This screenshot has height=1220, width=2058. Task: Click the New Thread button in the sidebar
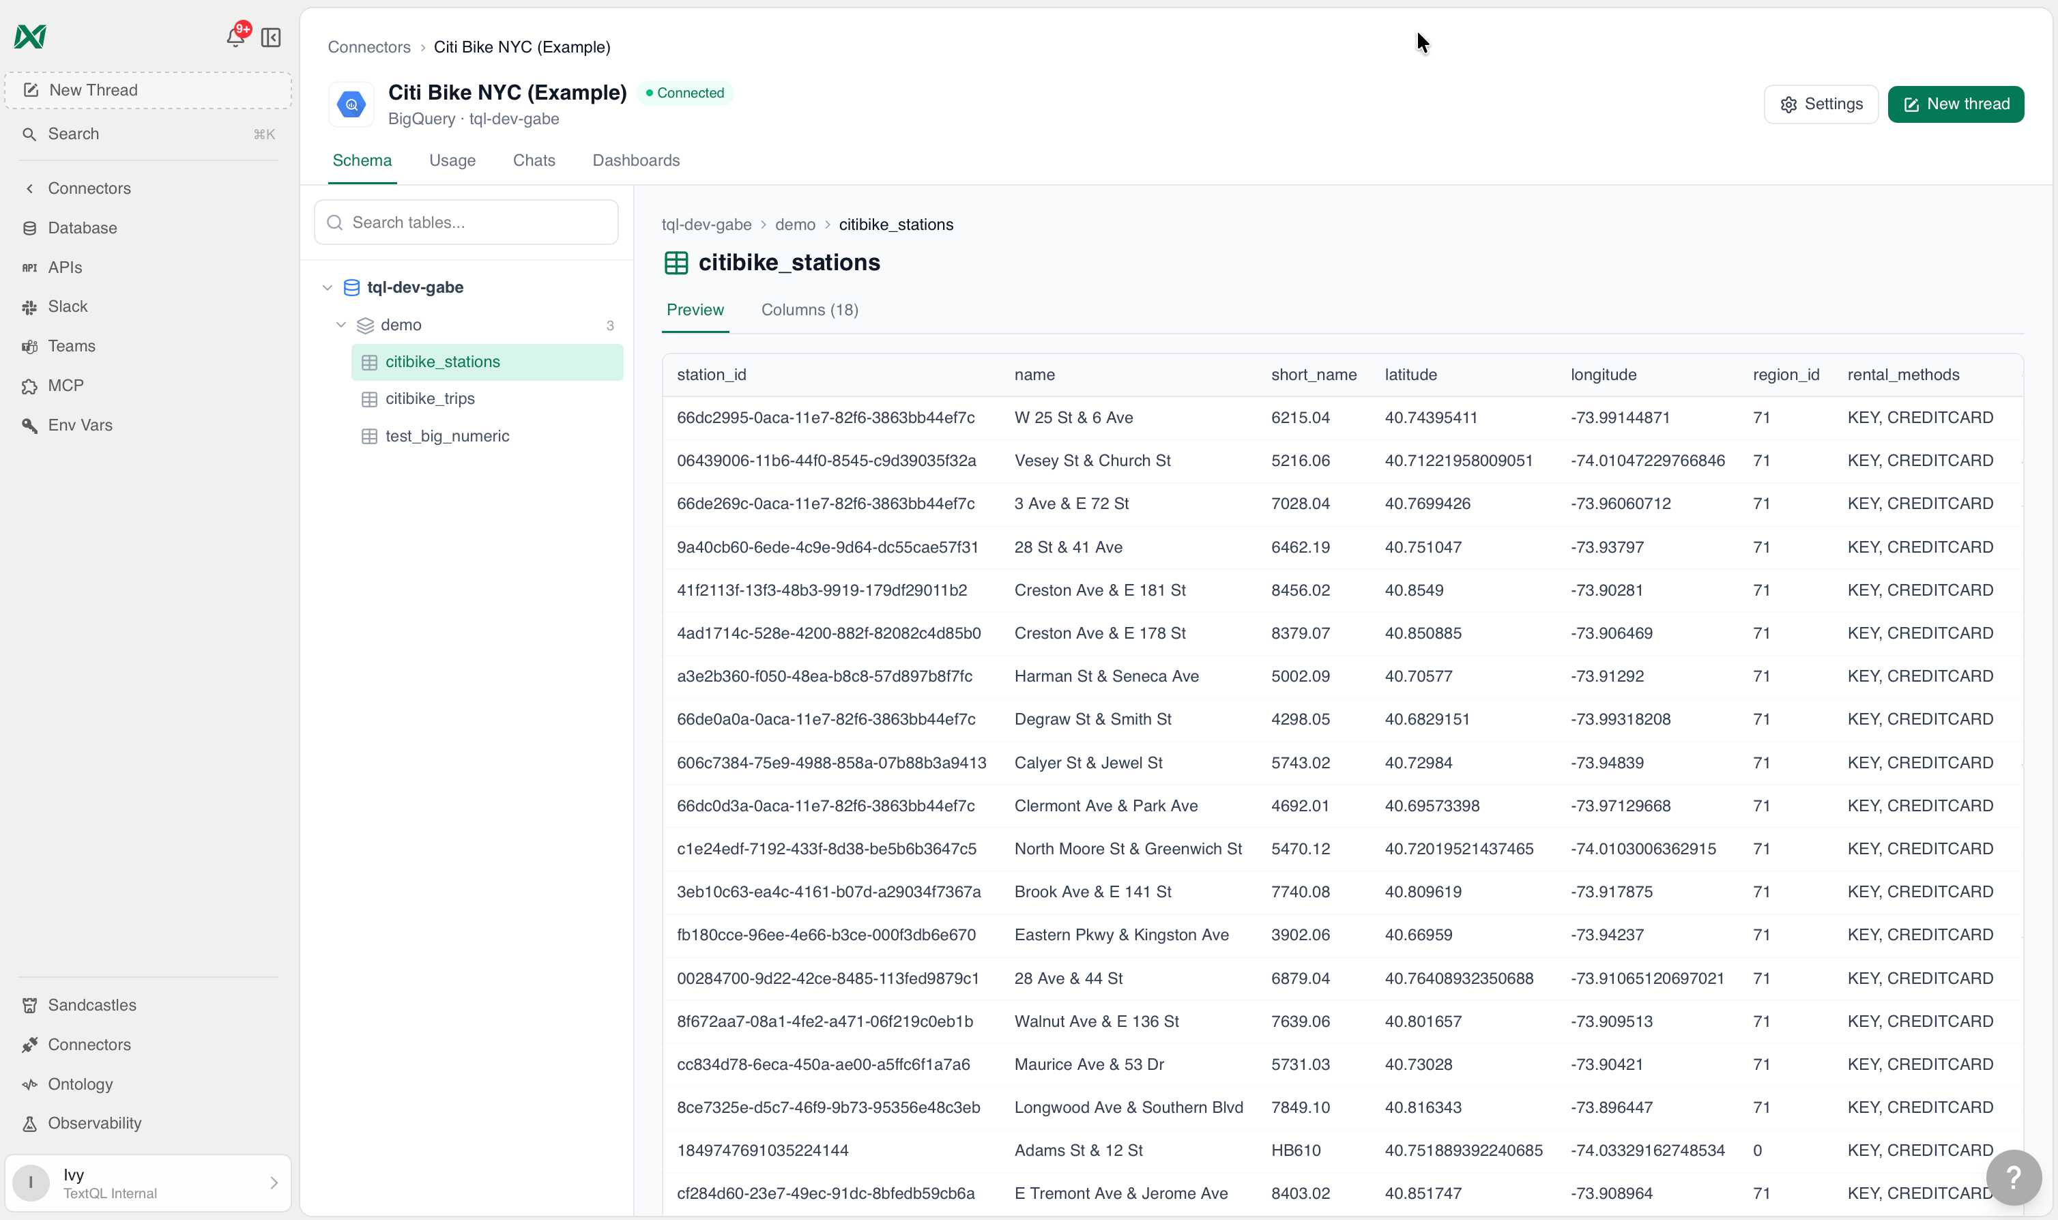coord(149,91)
